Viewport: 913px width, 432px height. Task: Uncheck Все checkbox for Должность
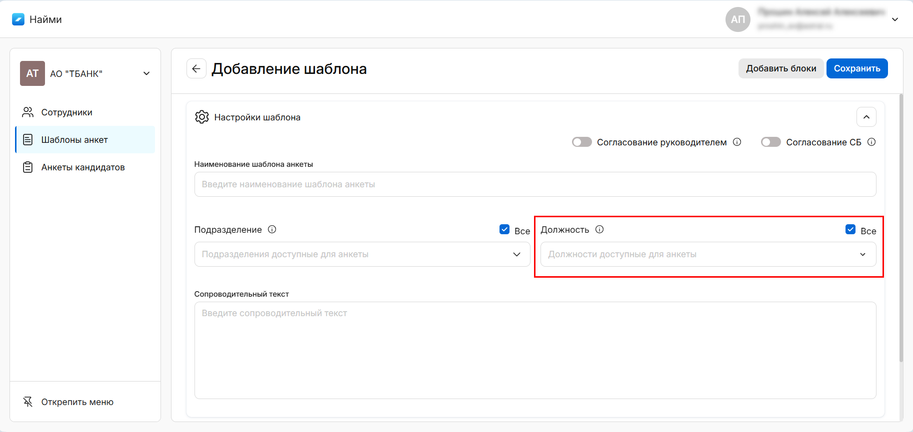(x=850, y=229)
